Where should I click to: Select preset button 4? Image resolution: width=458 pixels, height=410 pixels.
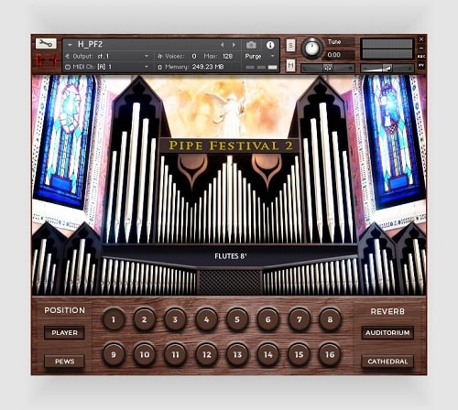point(206,319)
